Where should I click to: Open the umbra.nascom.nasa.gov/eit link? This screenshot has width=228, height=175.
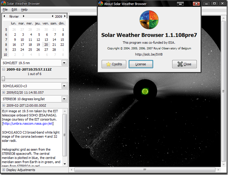pyautogui.click(x=28, y=123)
